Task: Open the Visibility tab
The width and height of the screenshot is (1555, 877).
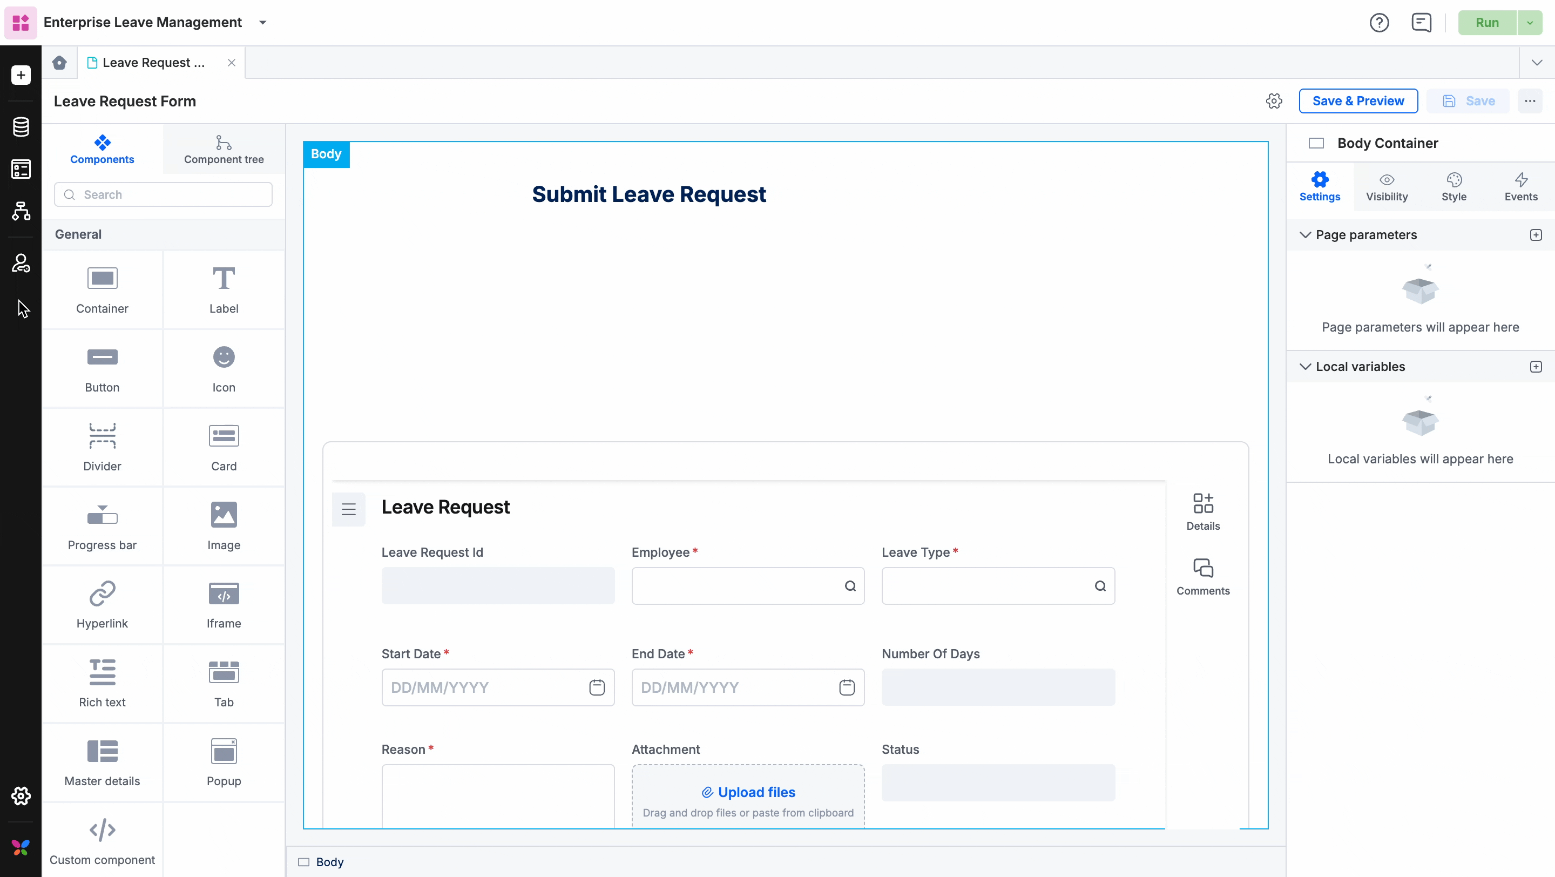Action: (x=1387, y=186)
